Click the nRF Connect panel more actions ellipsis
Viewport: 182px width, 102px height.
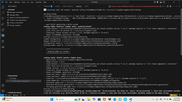point(39,6)
